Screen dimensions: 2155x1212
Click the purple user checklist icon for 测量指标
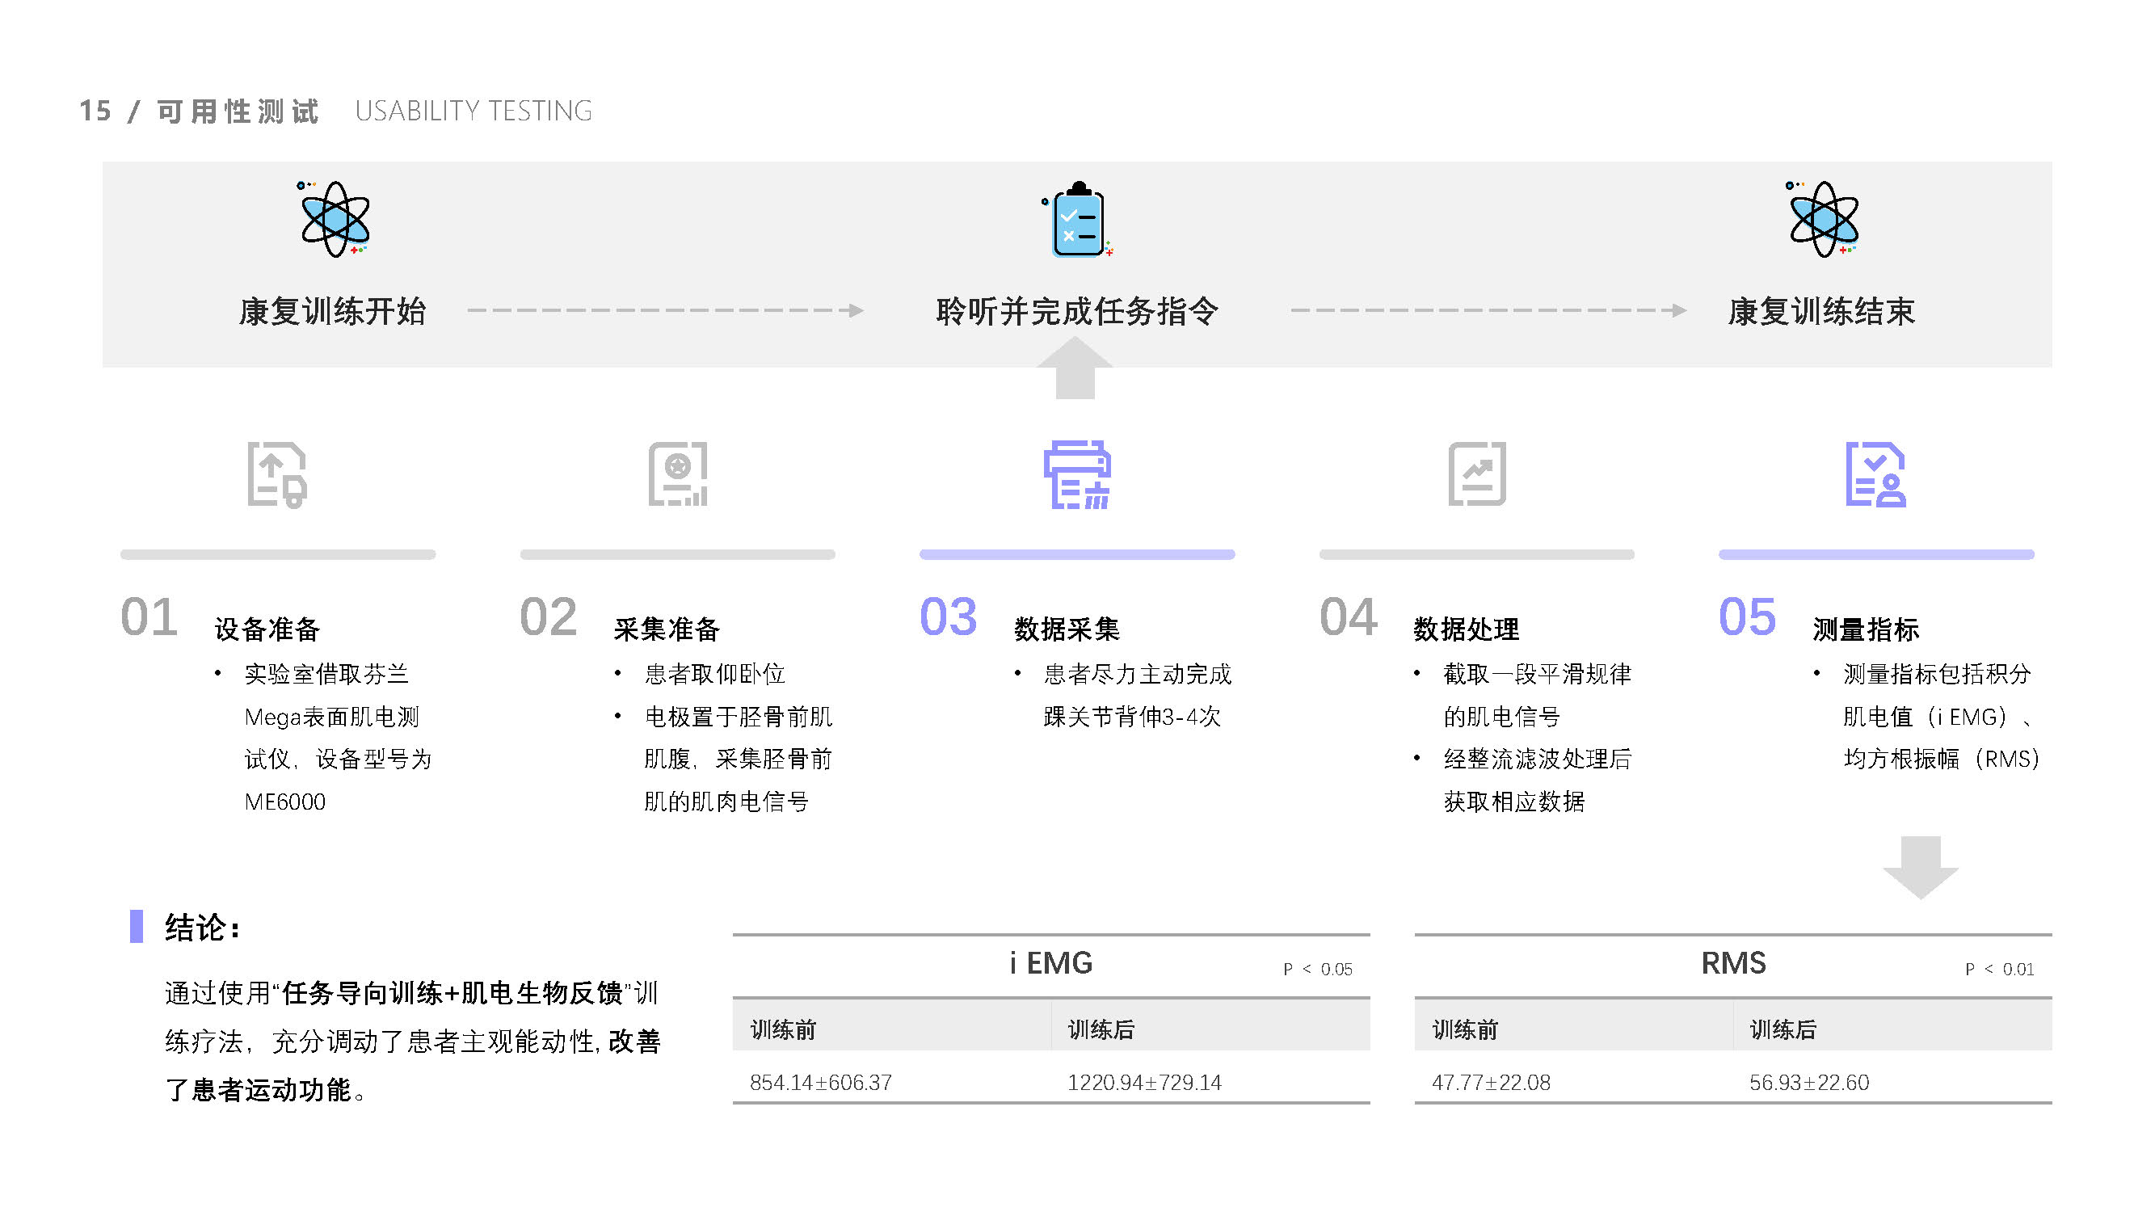pos(1875,474)
